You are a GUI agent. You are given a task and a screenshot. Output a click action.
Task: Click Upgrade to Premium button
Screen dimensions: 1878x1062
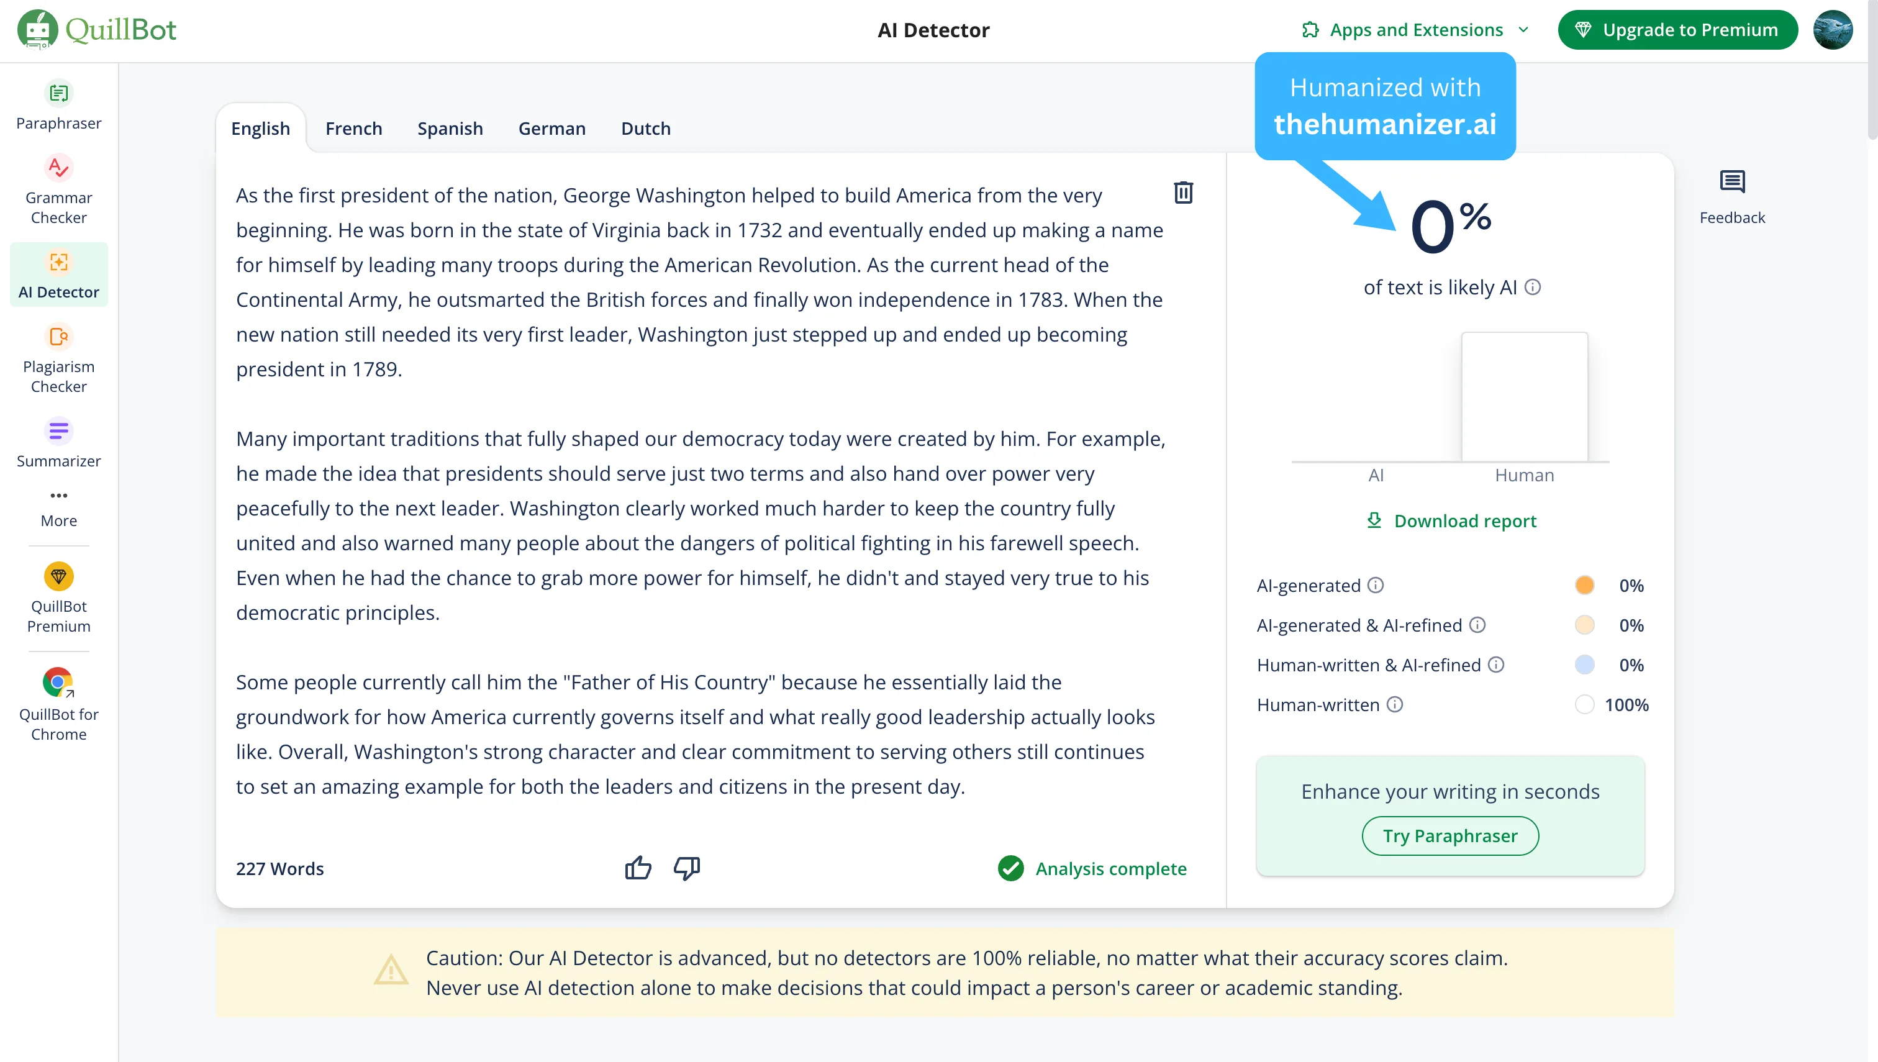1677,30
